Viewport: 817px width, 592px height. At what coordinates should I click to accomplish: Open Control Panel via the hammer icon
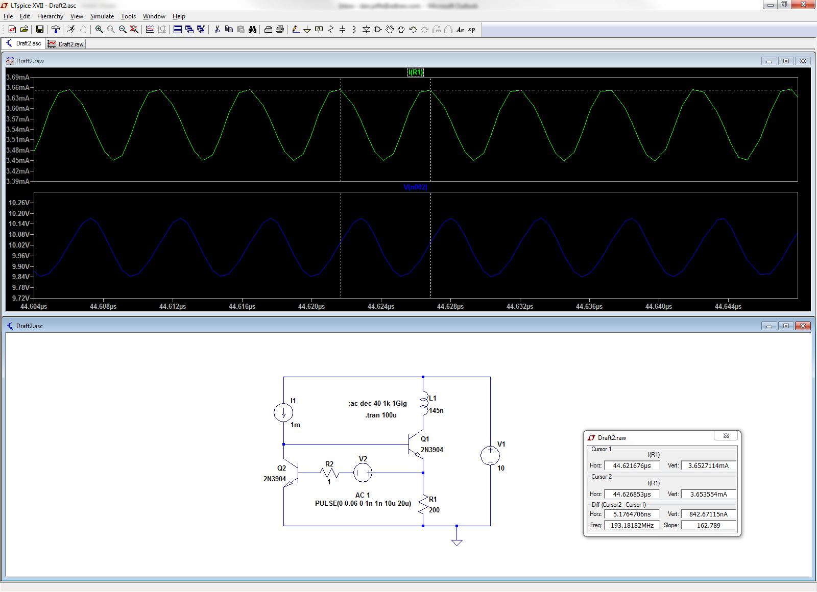[x=56, y=30]
